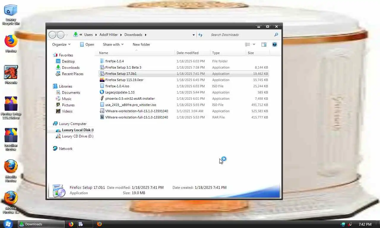This screenshot has width=380, height=228.
Task: Click the Windows Start orb
Action: coord(8,224)
